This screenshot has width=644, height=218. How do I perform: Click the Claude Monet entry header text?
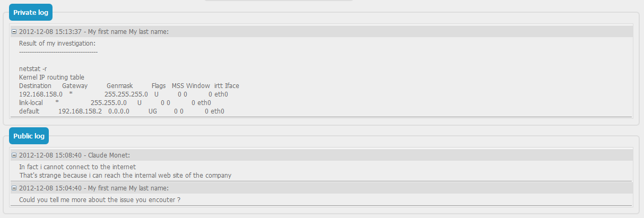(74, 155)
